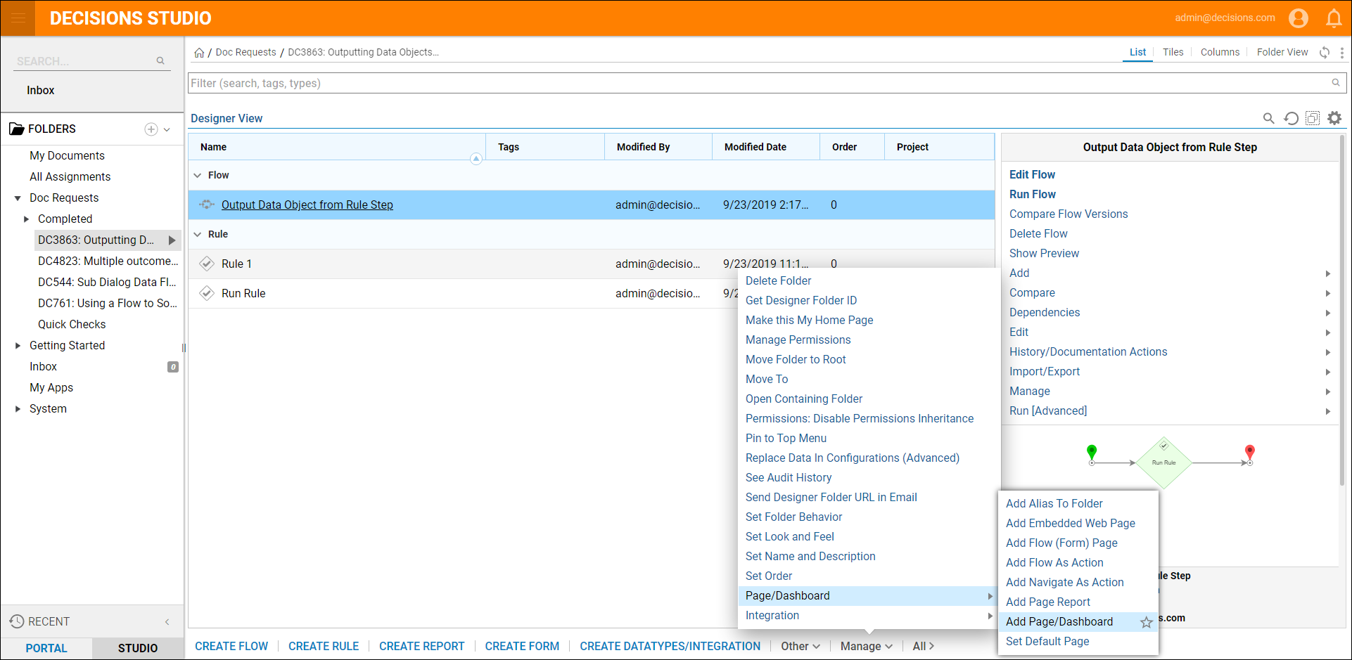Screen dimensions: 1352x660
Task: Click the sidebar search magnifier icon
Action: click(x=160, y=61)
